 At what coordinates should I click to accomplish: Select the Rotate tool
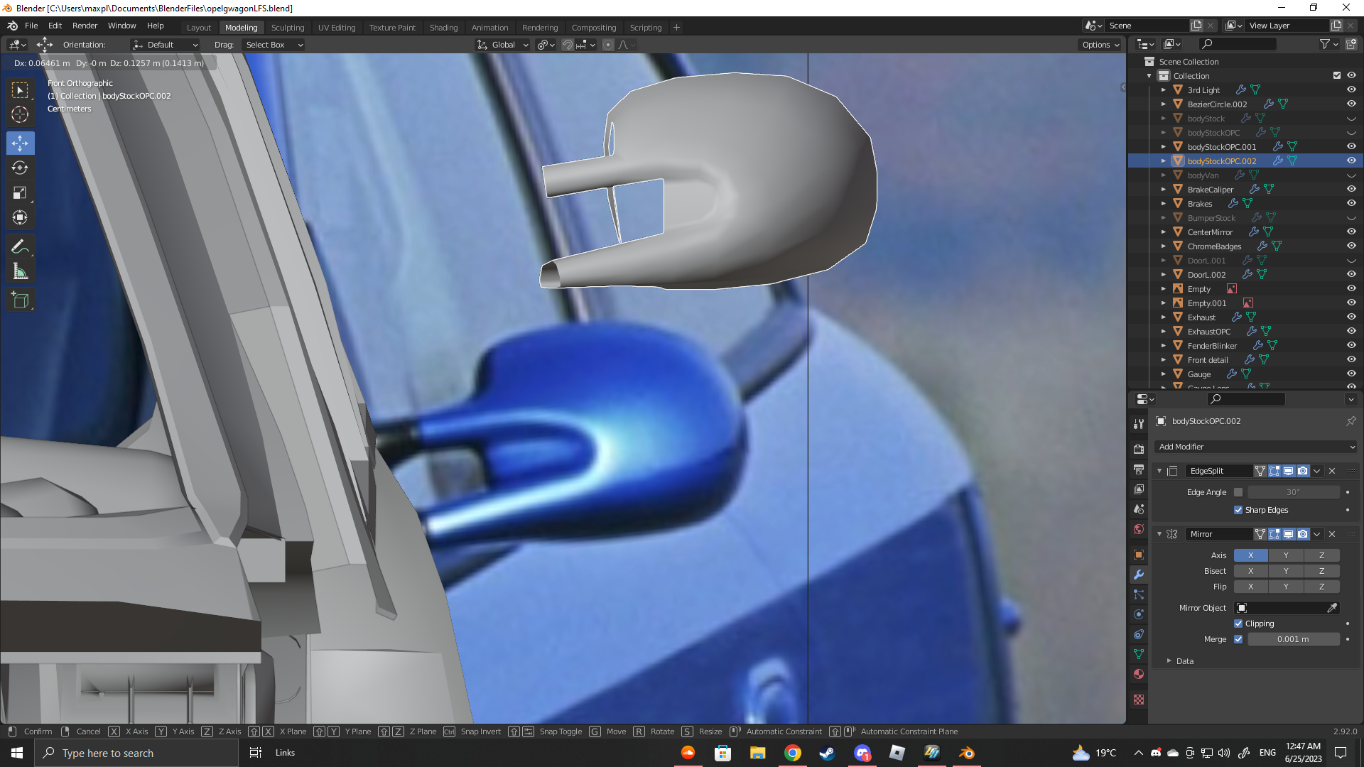[20, 168]
